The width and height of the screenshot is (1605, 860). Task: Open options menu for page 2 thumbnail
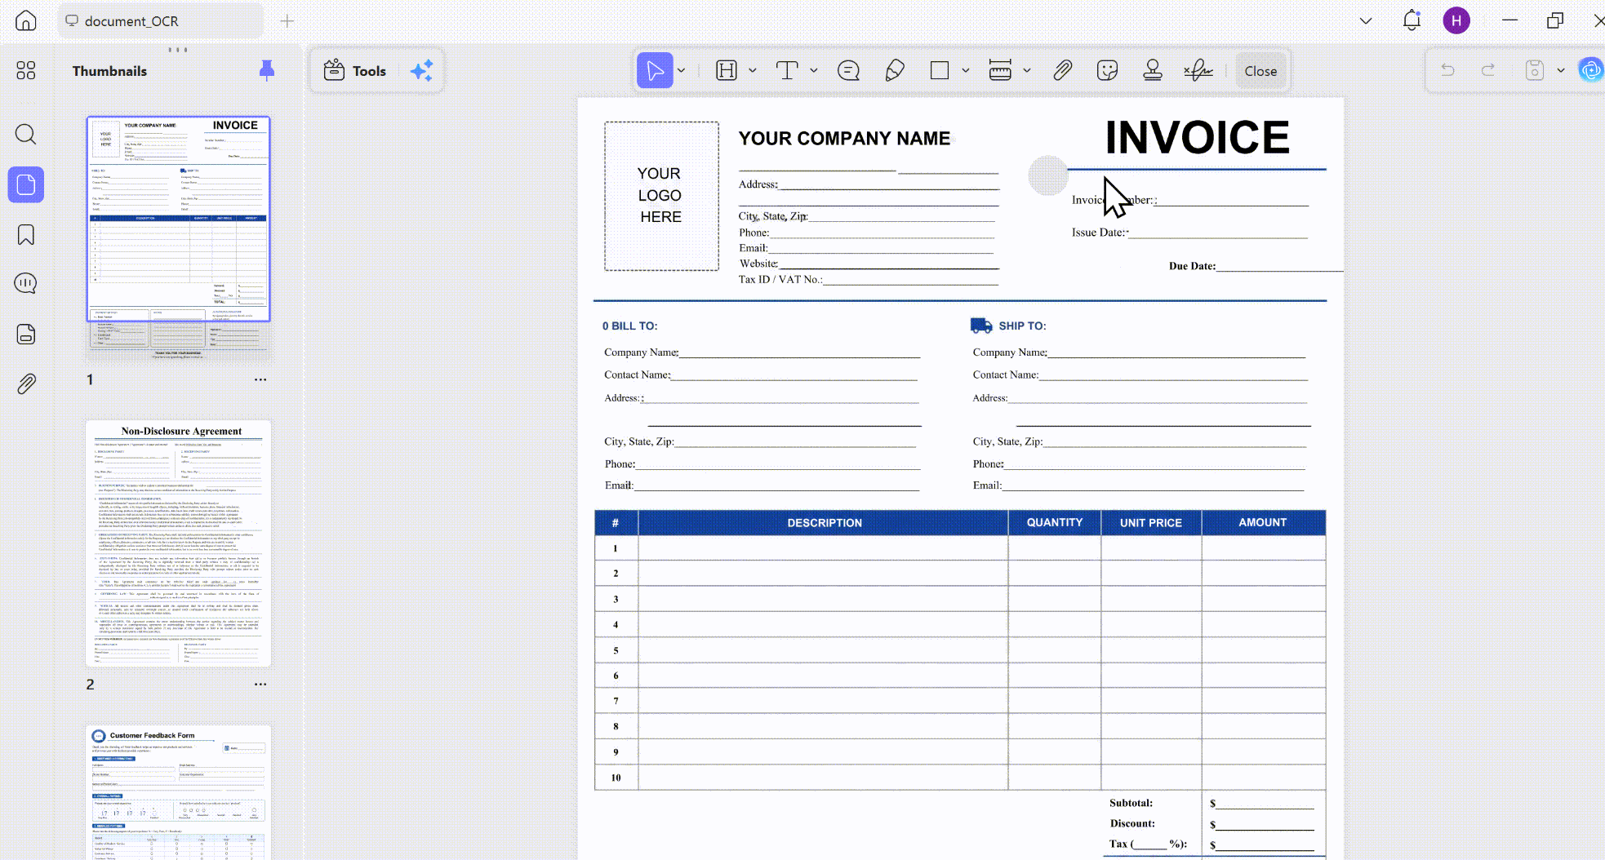tap(260, 685)
